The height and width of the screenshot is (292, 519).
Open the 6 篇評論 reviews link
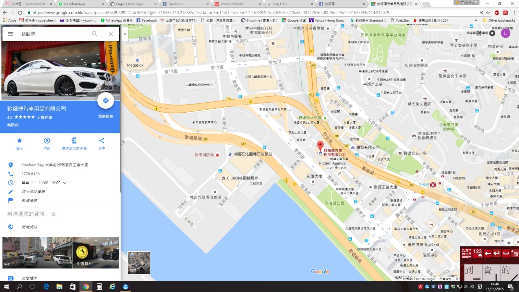click(44, 117)
